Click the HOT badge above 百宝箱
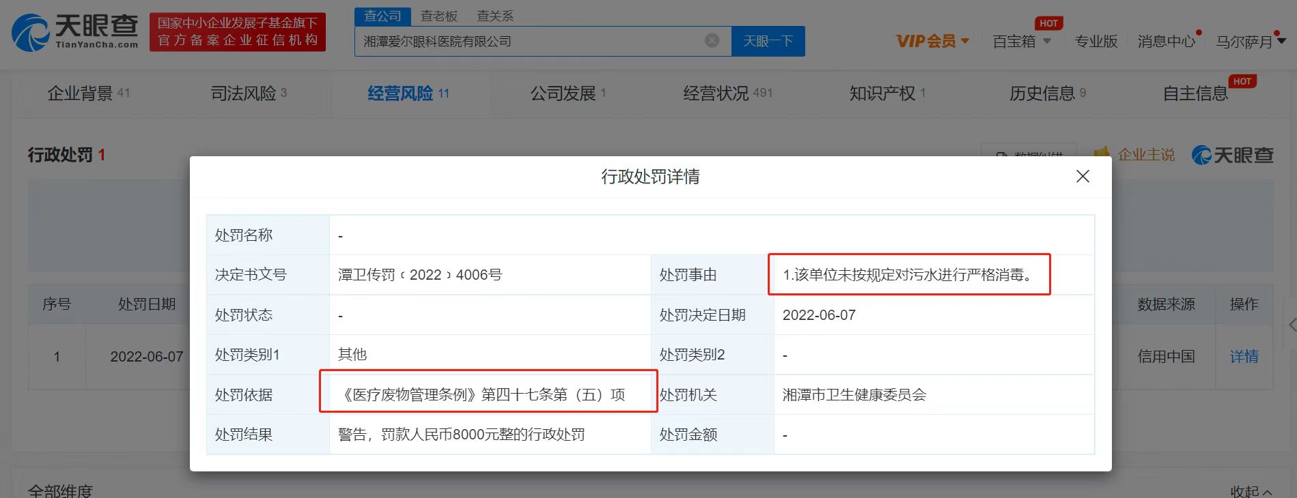The height and width of the screenshot is (498, 1297). pos(1048,23)
